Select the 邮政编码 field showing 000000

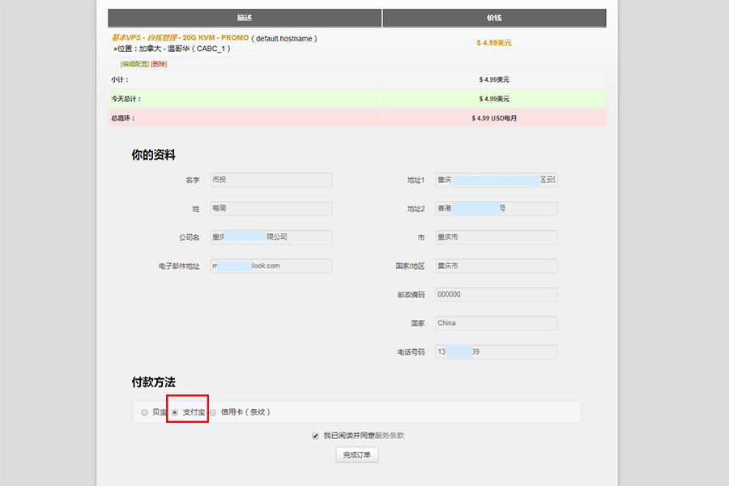496,294
